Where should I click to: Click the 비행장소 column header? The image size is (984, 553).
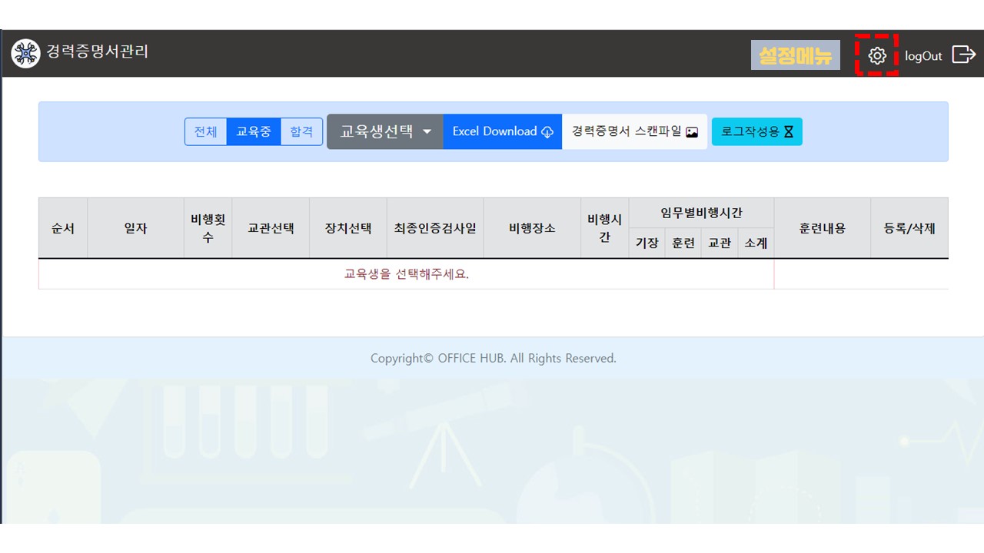coord(532,228)
